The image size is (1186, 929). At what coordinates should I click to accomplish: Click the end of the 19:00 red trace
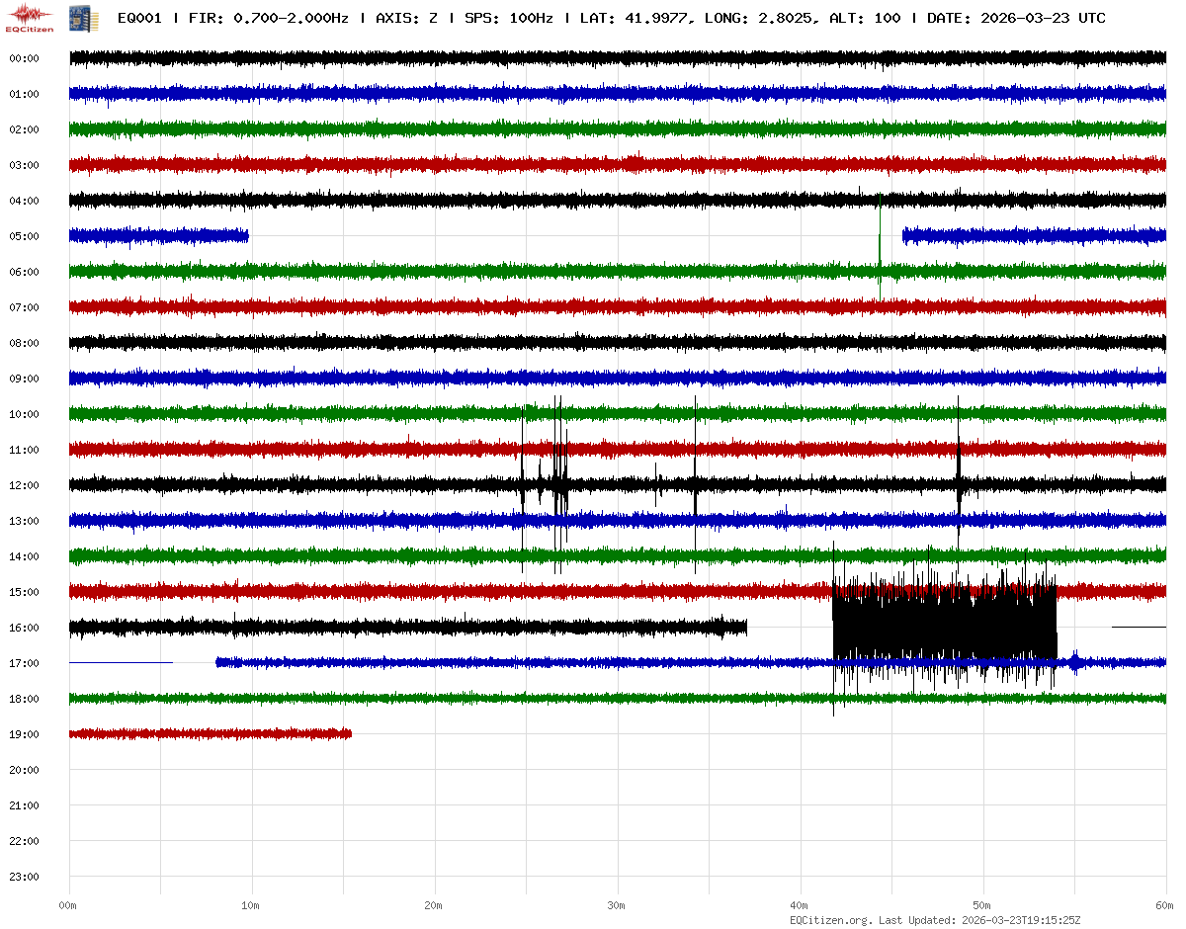coord(350,734)
